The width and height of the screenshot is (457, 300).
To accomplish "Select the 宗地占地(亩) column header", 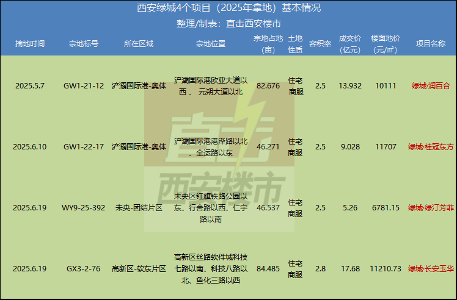I will click(268, 44).
